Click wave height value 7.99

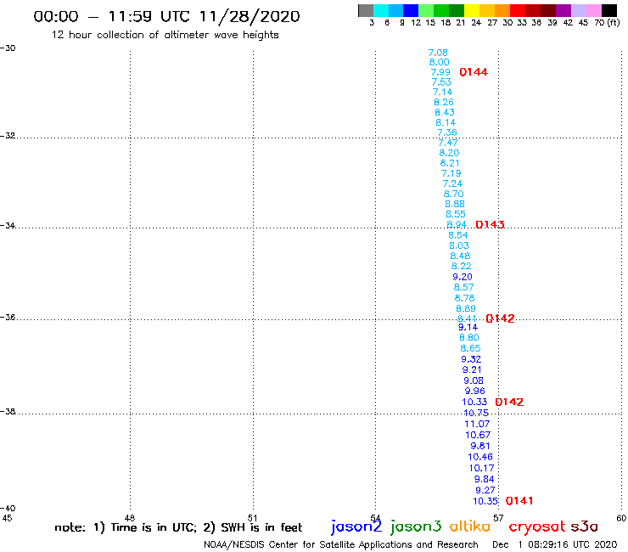tap(440, 72)
